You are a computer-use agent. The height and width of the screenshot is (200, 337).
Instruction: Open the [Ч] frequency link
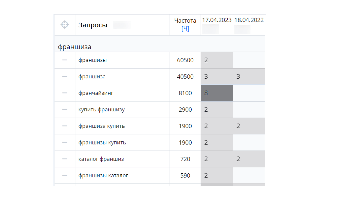point(185,29)
